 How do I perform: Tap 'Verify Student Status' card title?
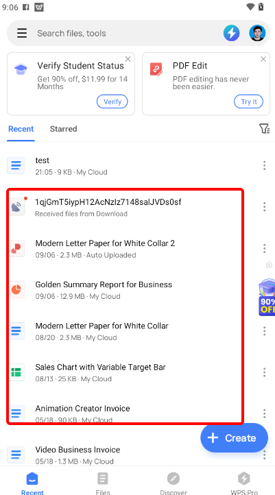click(x=80, y=66)
